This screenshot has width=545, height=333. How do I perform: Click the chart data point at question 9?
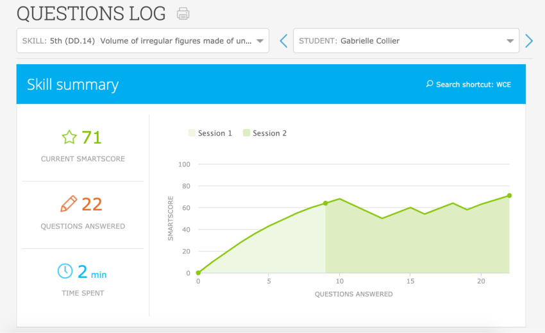[326, 203]
